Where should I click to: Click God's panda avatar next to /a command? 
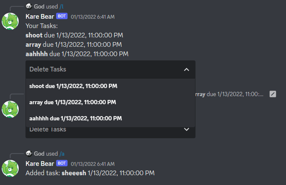[29, 154]
